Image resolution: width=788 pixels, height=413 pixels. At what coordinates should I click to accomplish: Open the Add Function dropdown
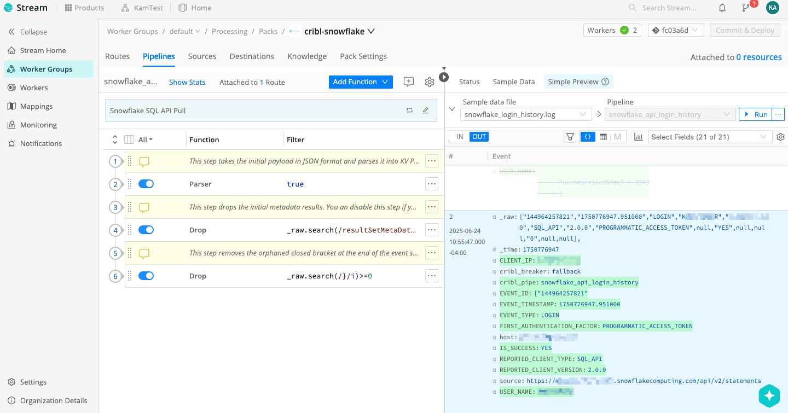point(361,82)
